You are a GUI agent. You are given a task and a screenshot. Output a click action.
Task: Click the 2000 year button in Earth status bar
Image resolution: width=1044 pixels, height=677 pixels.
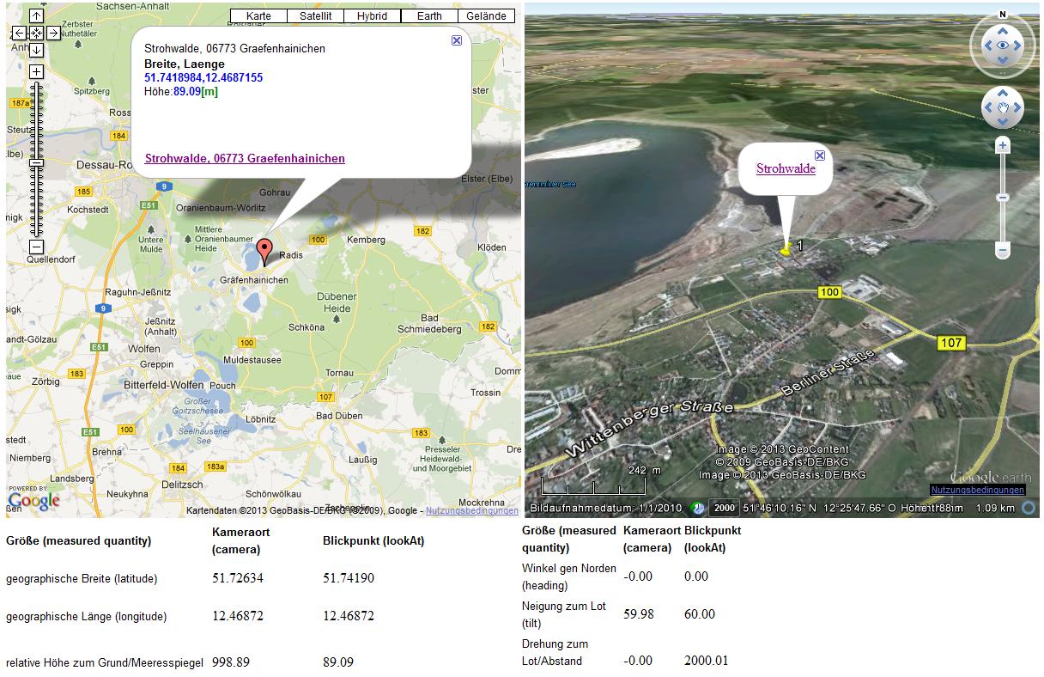[x=725, y=508]
